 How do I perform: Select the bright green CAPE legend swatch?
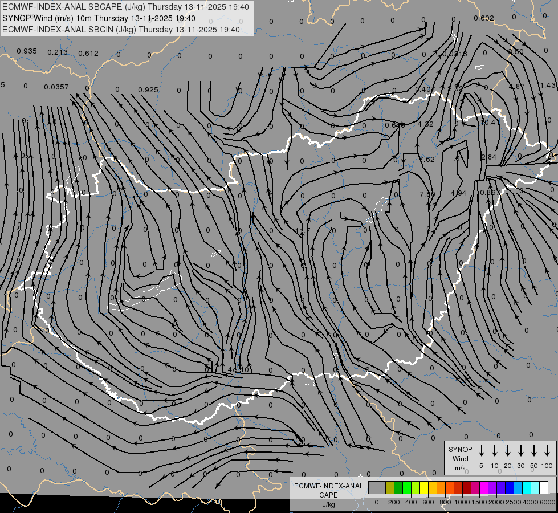tap(407, 488)
